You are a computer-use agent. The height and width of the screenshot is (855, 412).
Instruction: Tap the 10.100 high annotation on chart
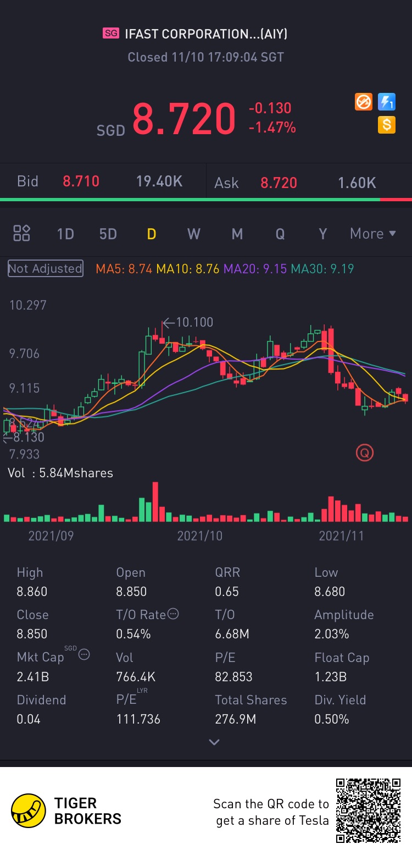point(188,322)
